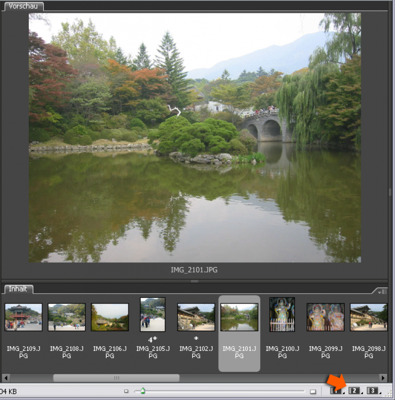Select the Inhalt tab
Image resolution: width=395 pixels, height=400 pixels.
19,289
